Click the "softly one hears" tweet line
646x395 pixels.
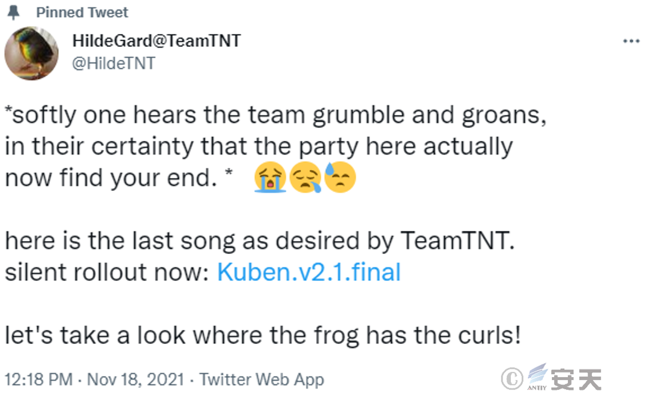[275, 114]
